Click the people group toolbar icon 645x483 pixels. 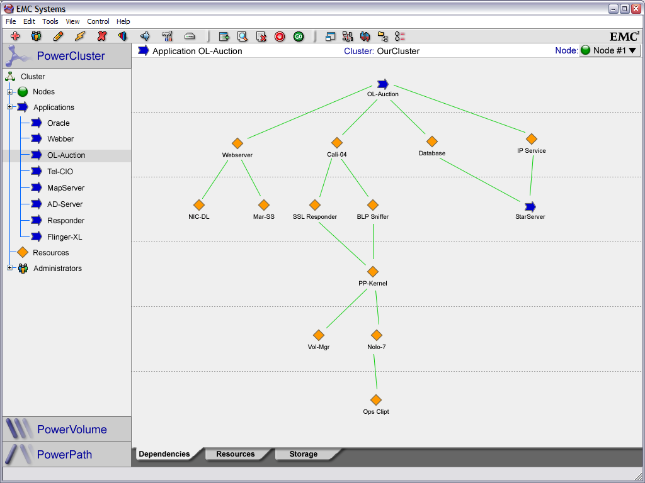pyautogui.click(x=36, y=36)
